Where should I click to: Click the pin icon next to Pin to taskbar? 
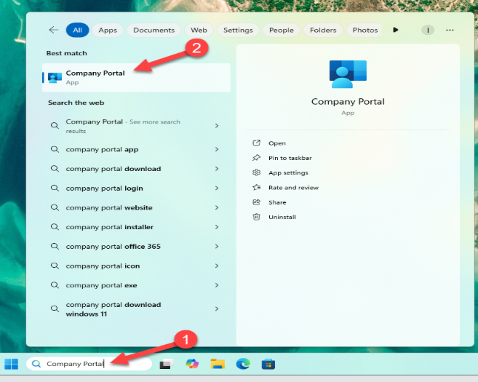point(256,158)
